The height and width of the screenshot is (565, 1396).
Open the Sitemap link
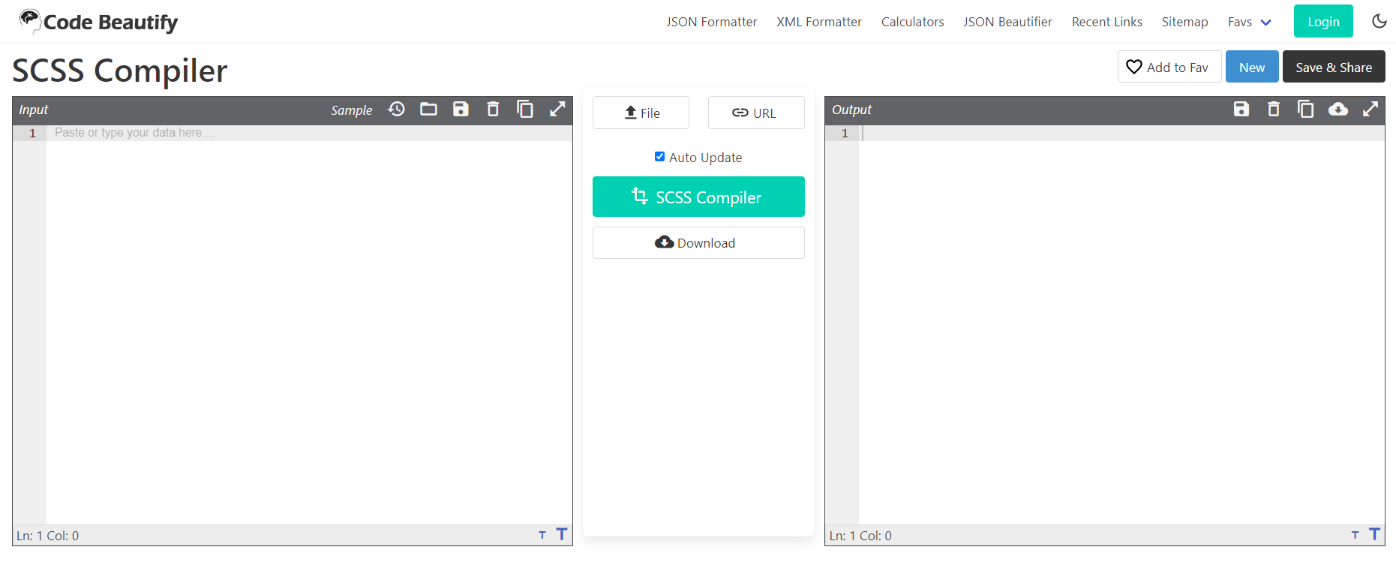[x=1184, y=22]
